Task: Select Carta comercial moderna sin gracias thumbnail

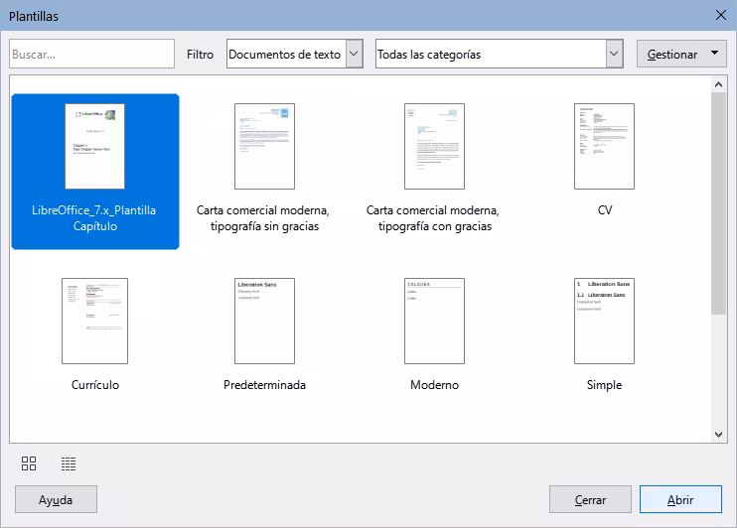Action: 264,147
